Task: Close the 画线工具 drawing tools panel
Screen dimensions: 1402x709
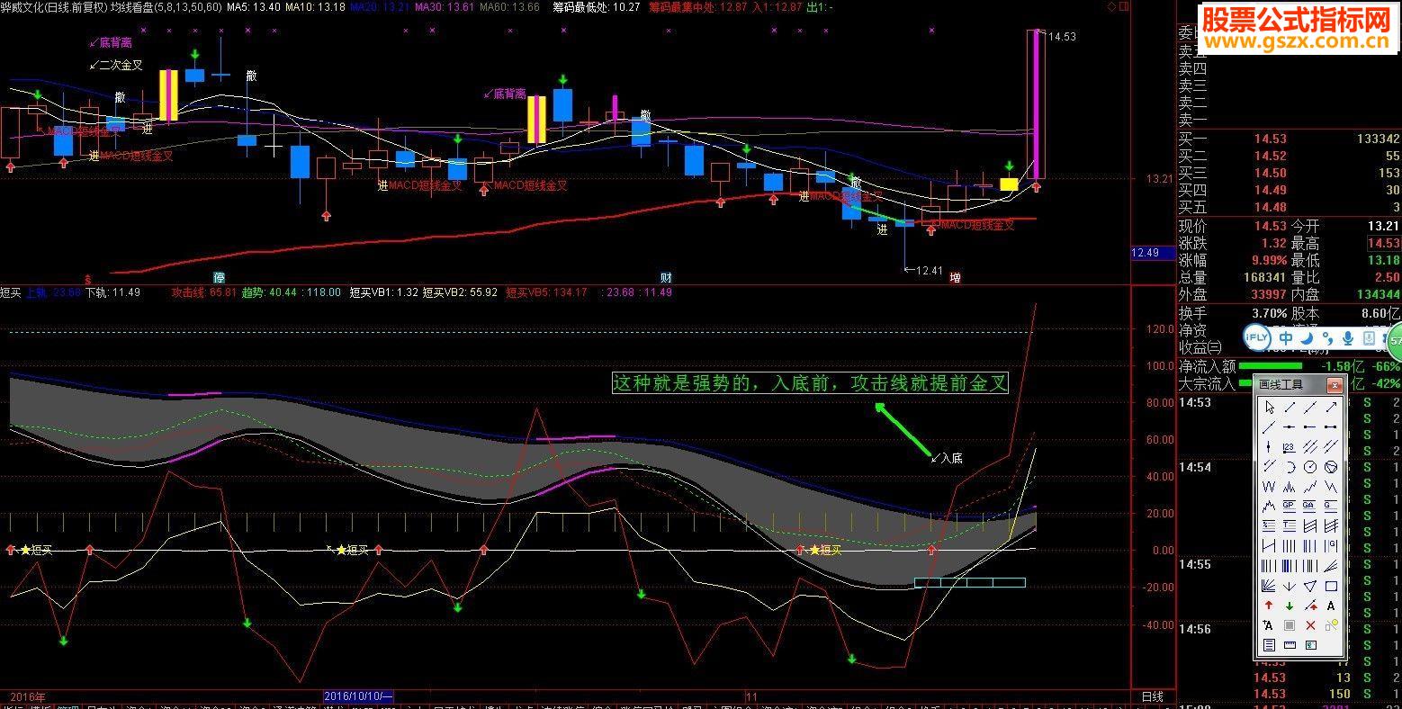Action: click(x=1335, y=385)
